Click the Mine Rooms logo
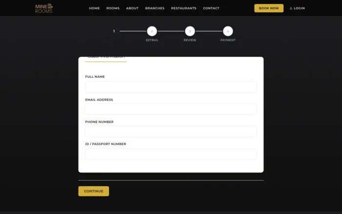Viewport: 342px width, 214px height. (44, 8)
